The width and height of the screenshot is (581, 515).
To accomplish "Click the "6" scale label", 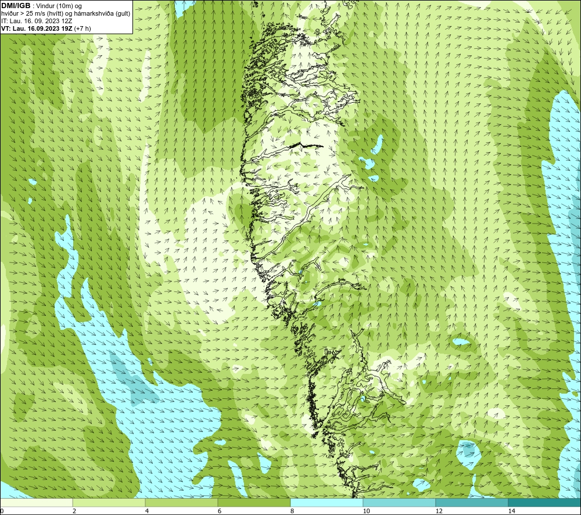I will [x=220, y=512].
